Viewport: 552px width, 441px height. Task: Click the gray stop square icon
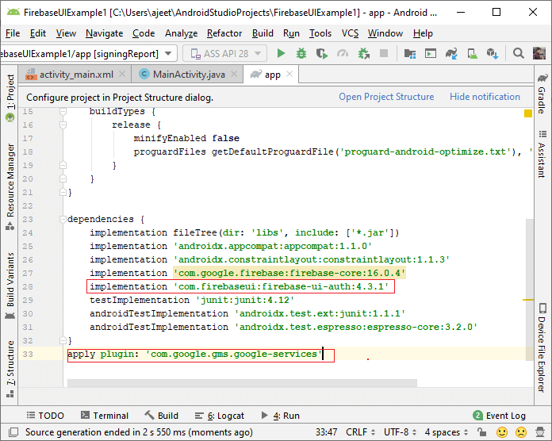[384, 53]
